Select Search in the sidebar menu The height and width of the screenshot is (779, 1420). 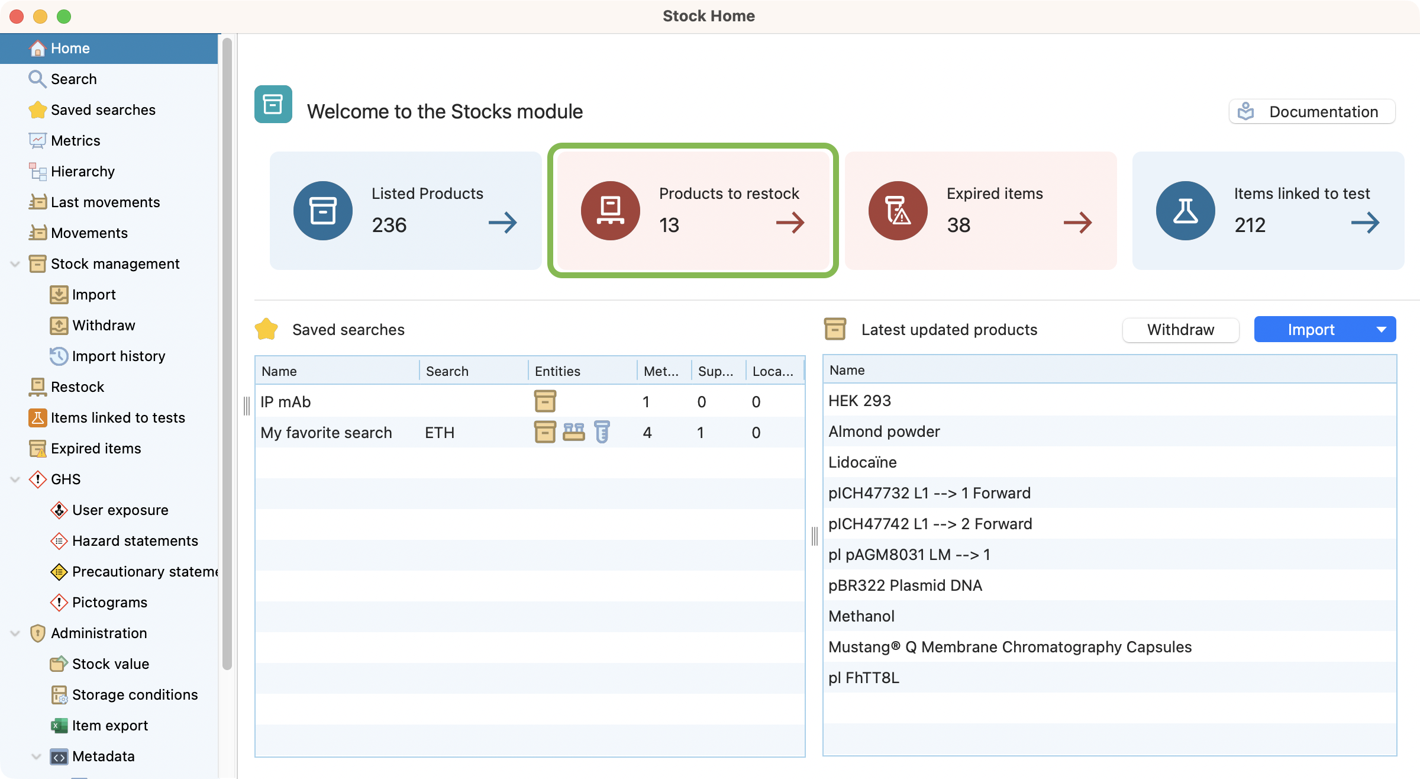[x=73, y=79]
